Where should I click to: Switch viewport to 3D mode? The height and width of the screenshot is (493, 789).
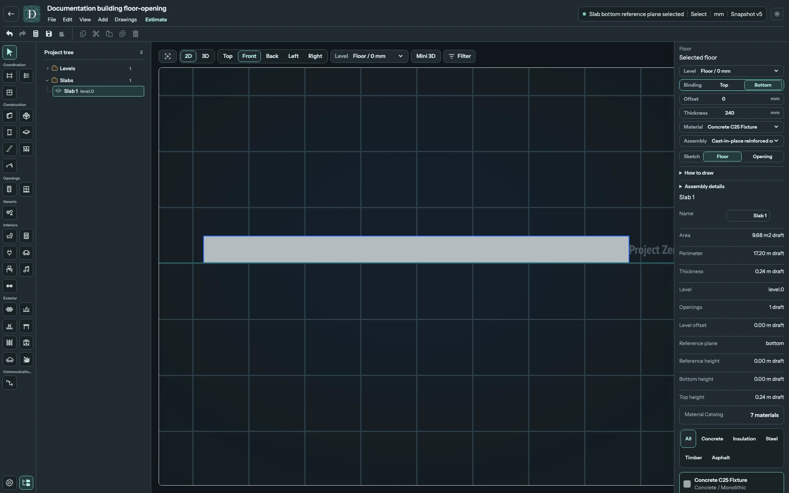click(x=205, y=56)
